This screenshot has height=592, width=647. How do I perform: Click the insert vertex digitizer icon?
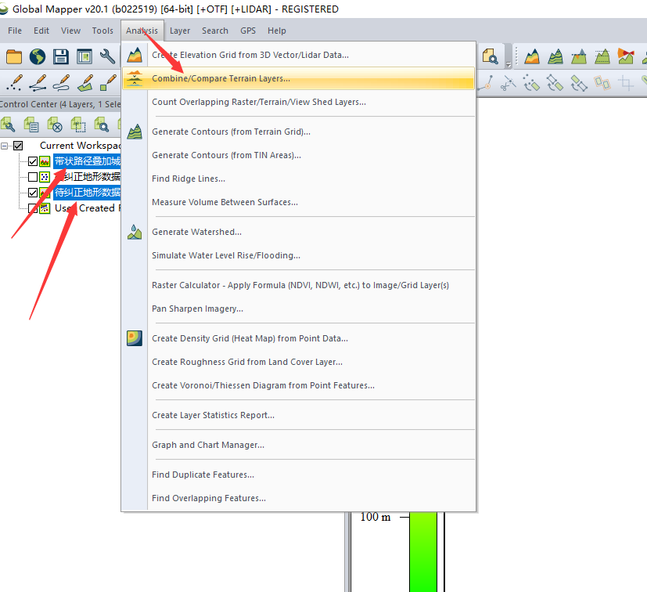[x=486, y=83]
